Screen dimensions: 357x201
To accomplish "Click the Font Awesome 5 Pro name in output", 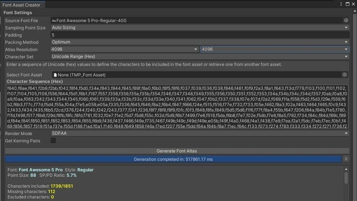I will pos(41,170).
